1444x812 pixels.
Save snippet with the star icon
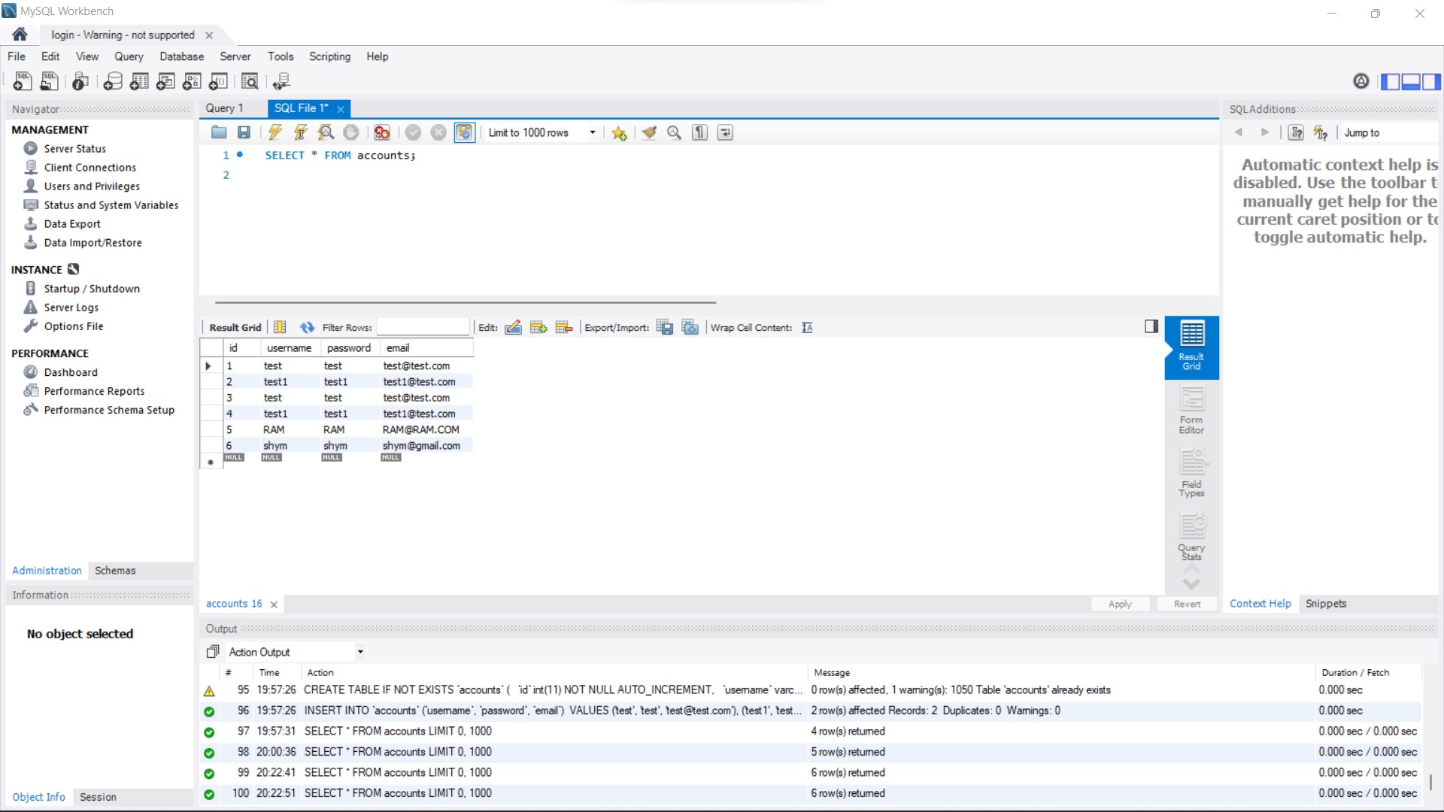(x=619, y=132)
